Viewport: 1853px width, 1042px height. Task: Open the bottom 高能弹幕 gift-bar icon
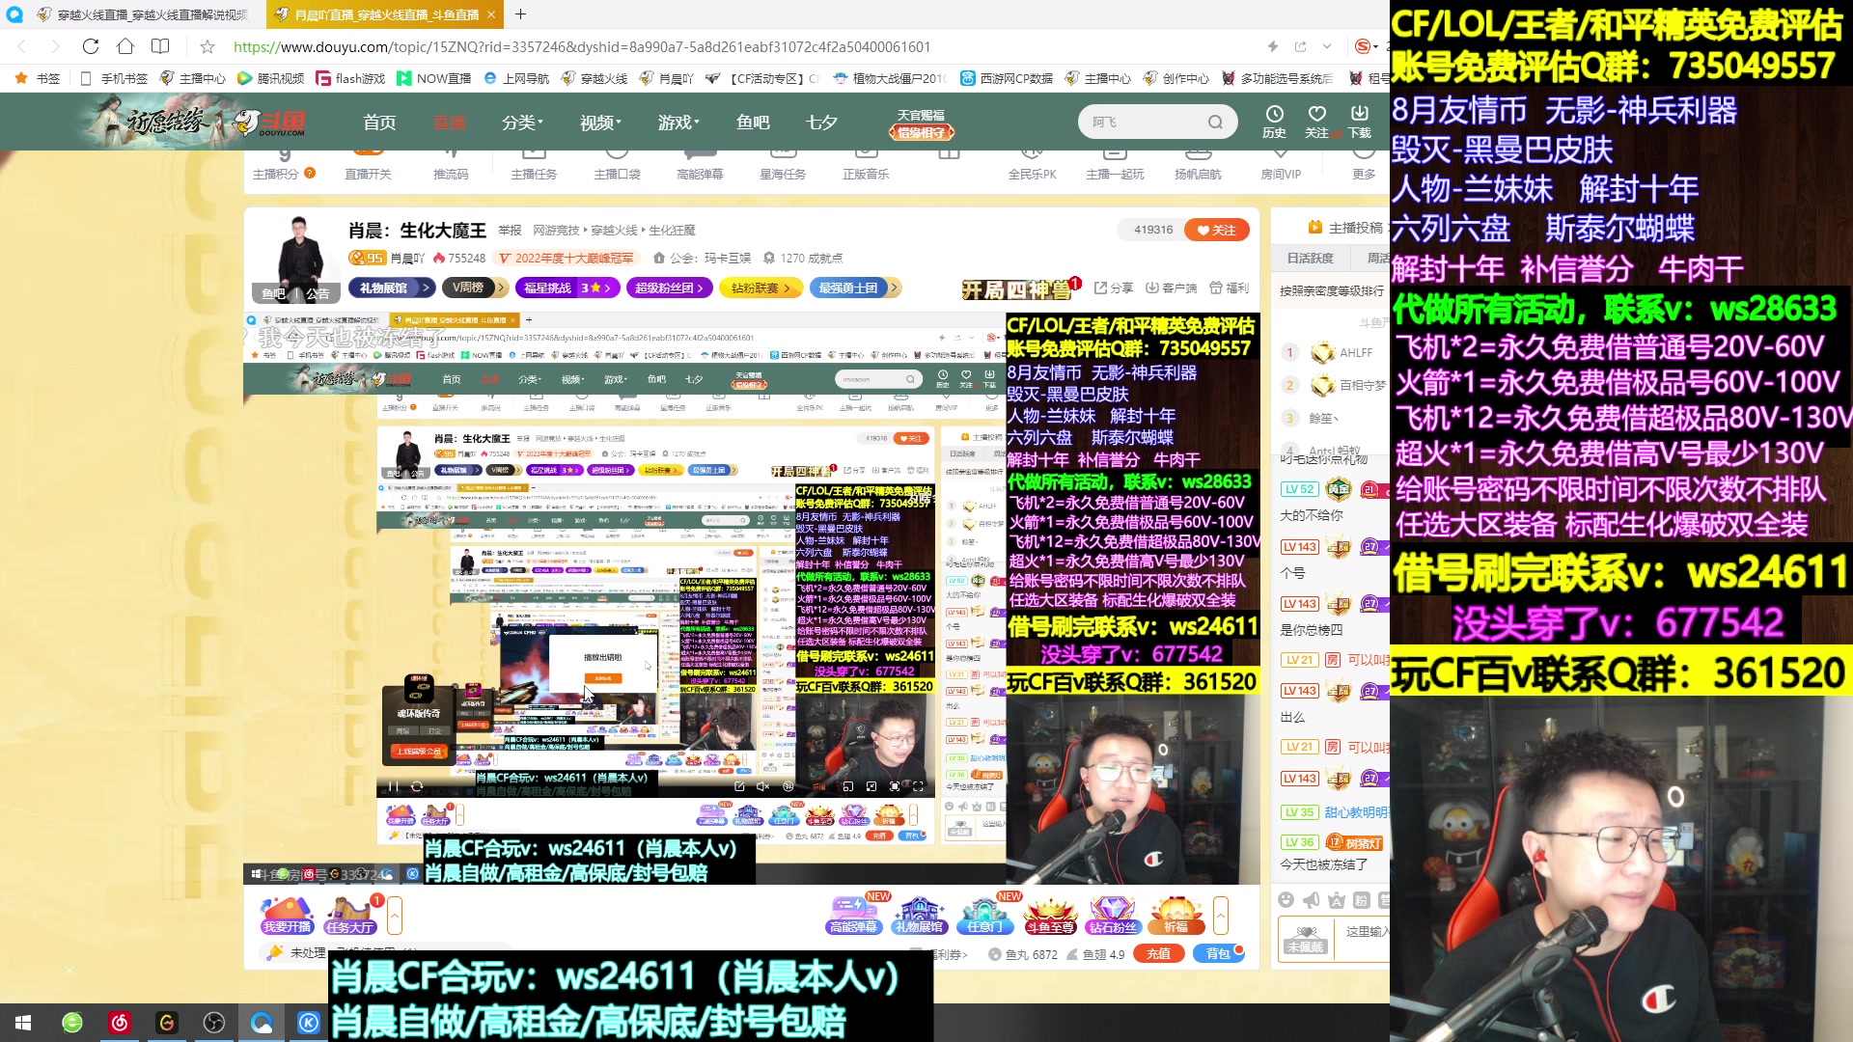tap(853, 915)
